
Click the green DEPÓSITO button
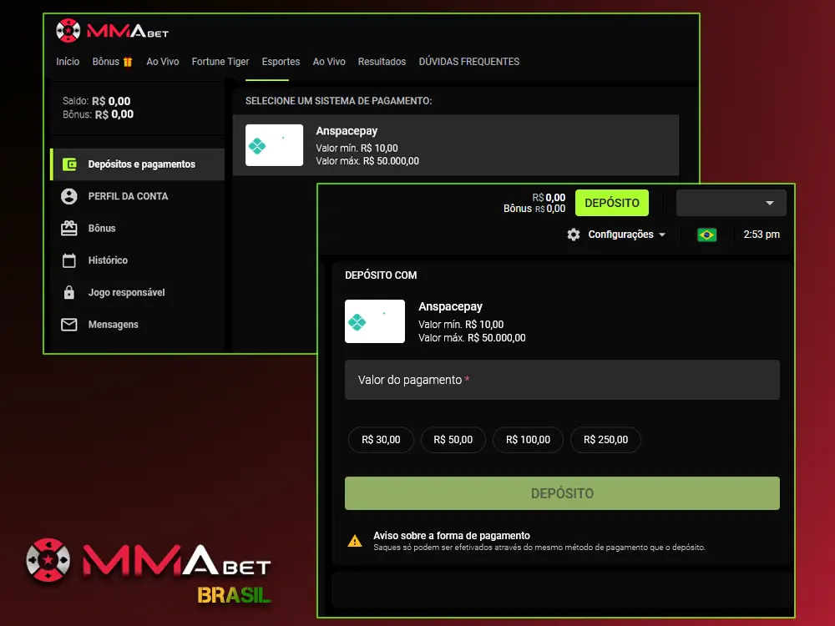coord(611,203)
